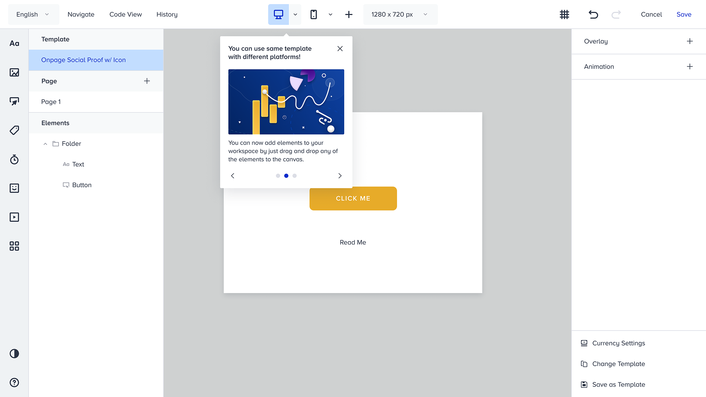The image size is (706, 397).
Task: Switch to desktop device view
Action: coord(278,14)
